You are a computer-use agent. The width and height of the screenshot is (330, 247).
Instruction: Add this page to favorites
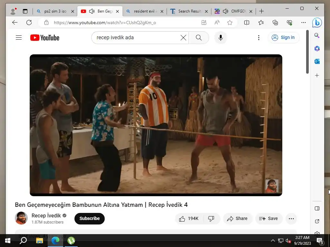[229, 23]
